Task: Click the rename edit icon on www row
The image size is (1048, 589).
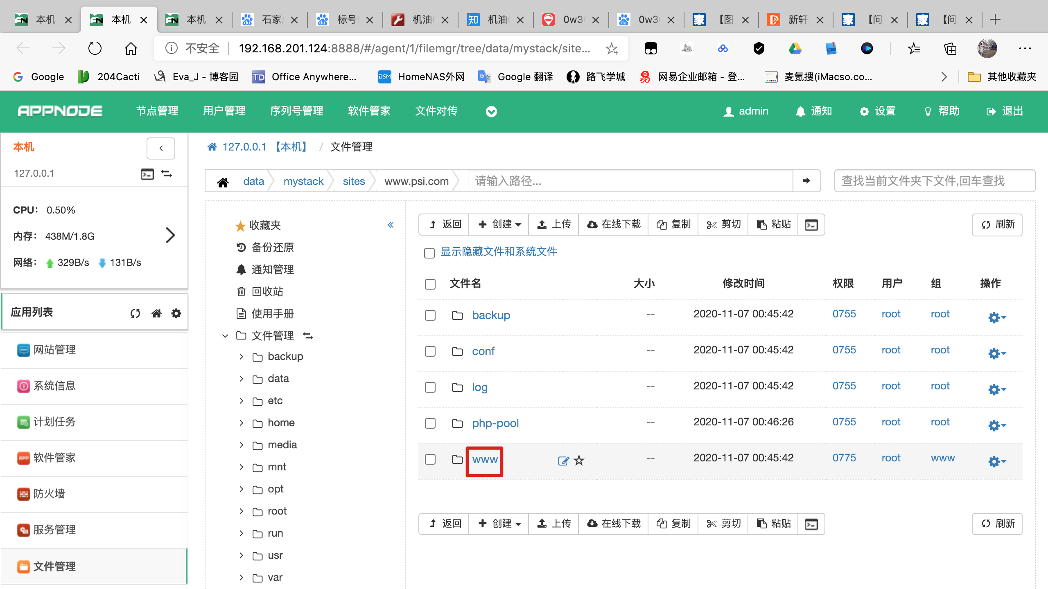Action: point(563,461)
